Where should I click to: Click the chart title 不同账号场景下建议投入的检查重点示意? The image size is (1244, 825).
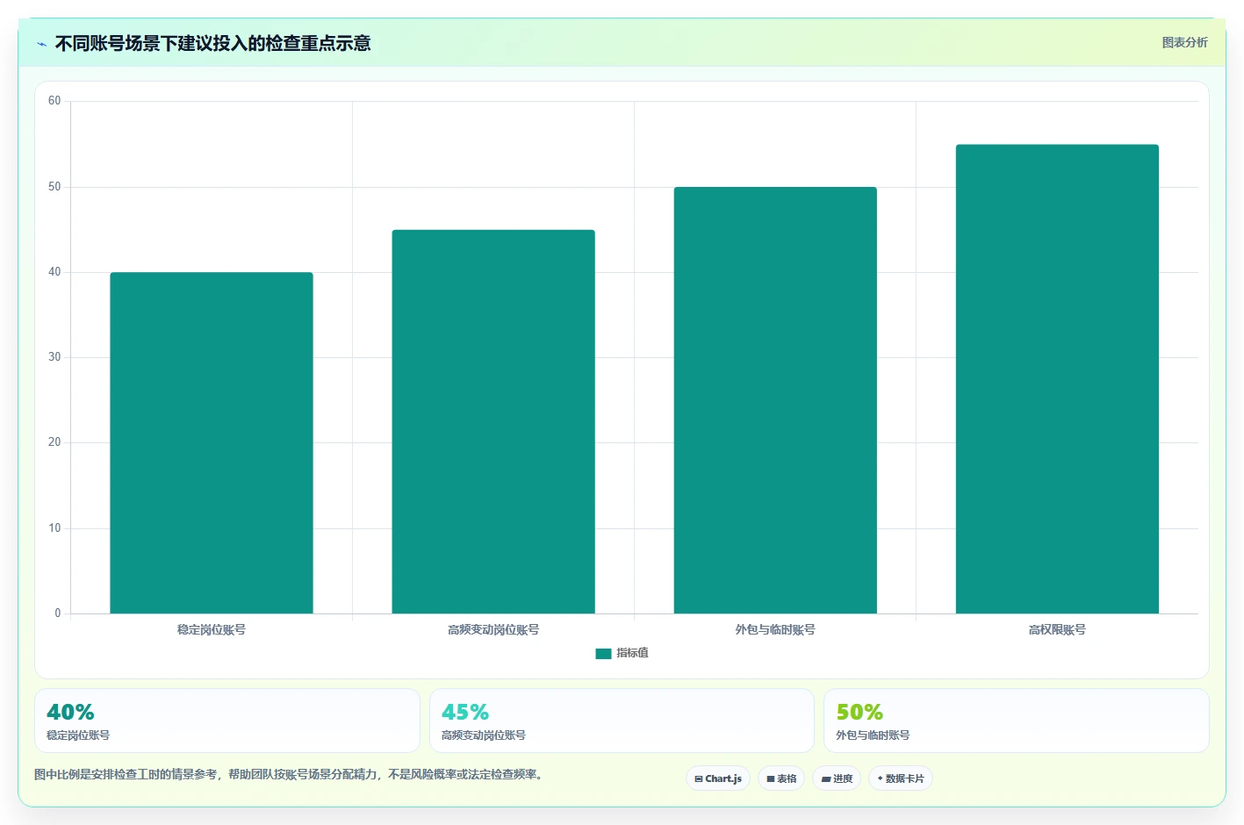point(212,43)
